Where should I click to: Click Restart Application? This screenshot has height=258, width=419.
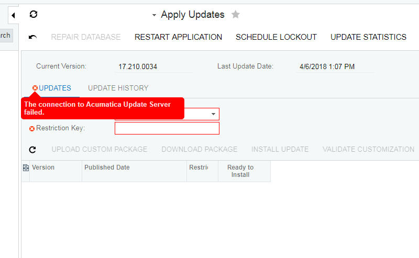178,37
